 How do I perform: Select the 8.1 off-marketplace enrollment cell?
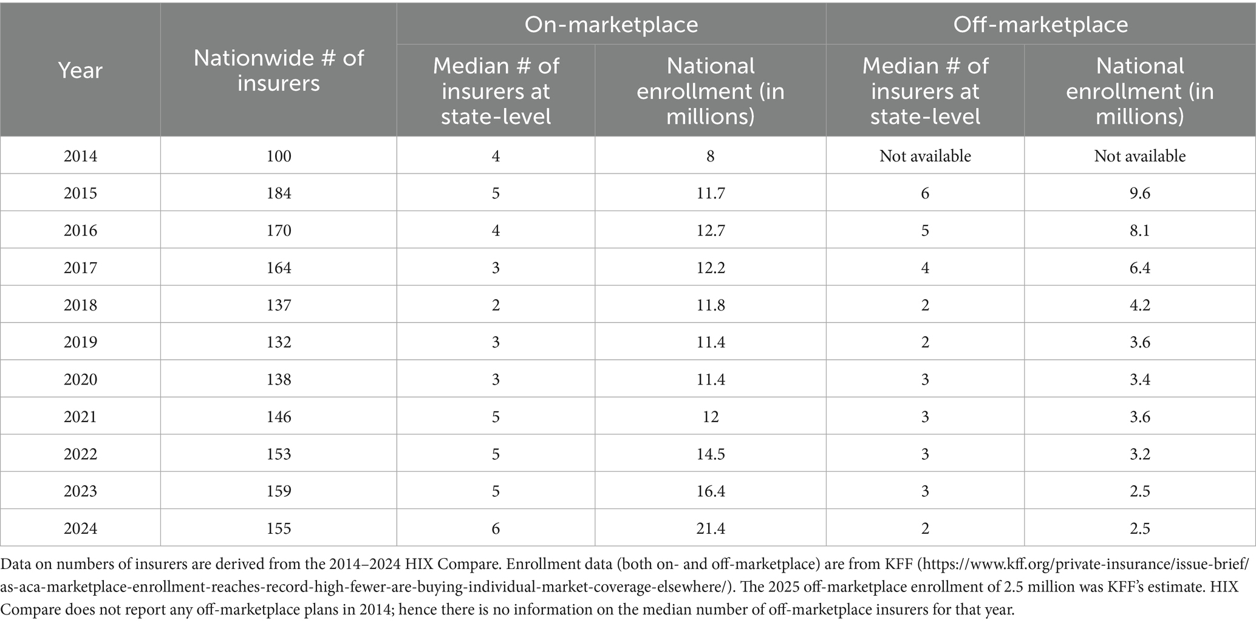[x=1139, y=231]
